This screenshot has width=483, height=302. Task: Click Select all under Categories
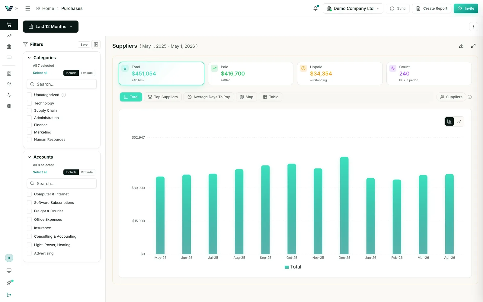[x=40, y=73]
